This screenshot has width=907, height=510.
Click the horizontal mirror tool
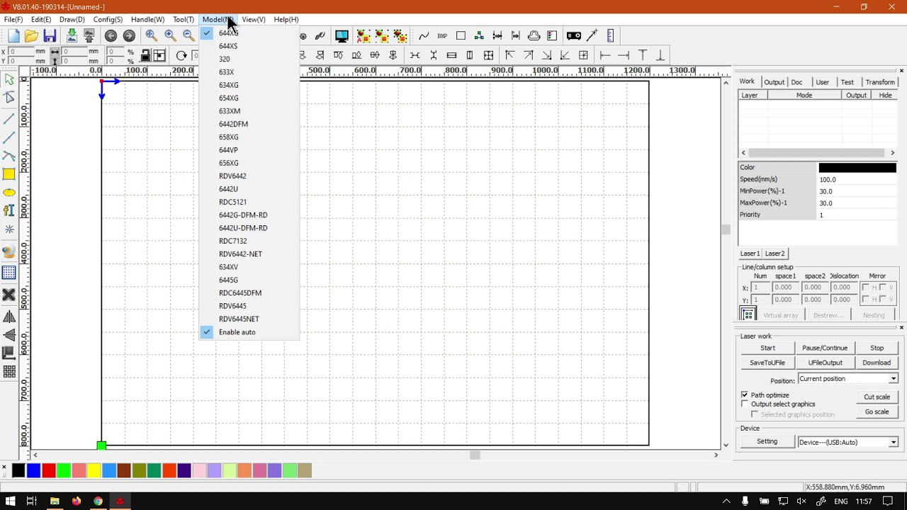(9, 317)
